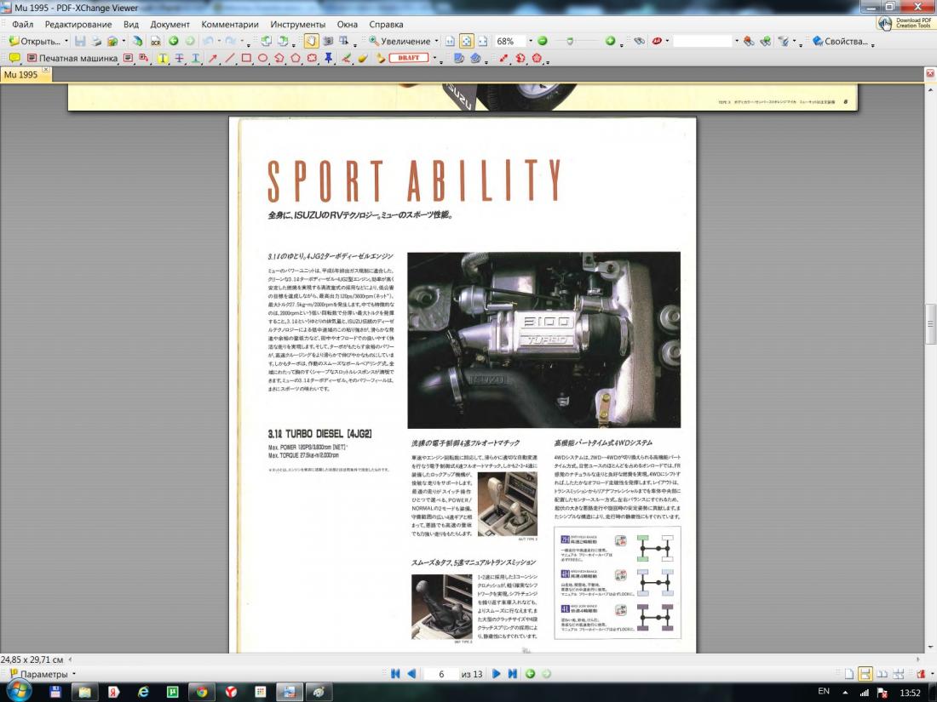This screenshot has width=937, height=702.
Task: Go to the last page
Action: point(512,674)
